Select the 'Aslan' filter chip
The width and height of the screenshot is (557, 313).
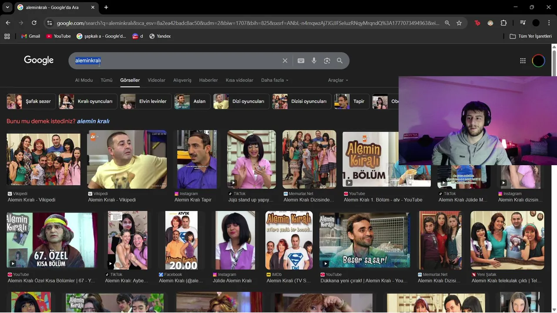[x=192, y=101]
